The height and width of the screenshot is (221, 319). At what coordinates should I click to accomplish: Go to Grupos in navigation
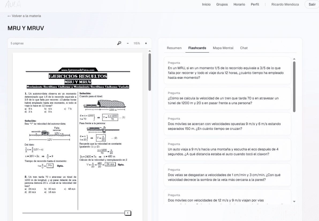pyautogui.click(x=222, y=5)
